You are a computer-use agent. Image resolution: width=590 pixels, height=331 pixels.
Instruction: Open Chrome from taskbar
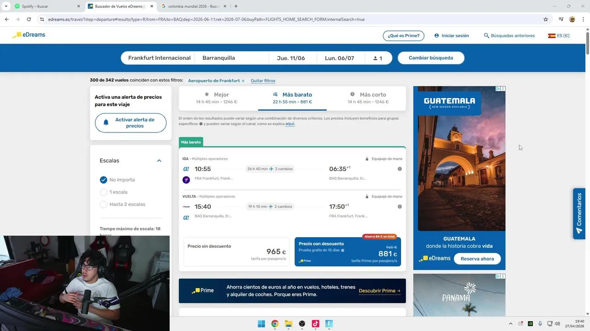point(275,324)
